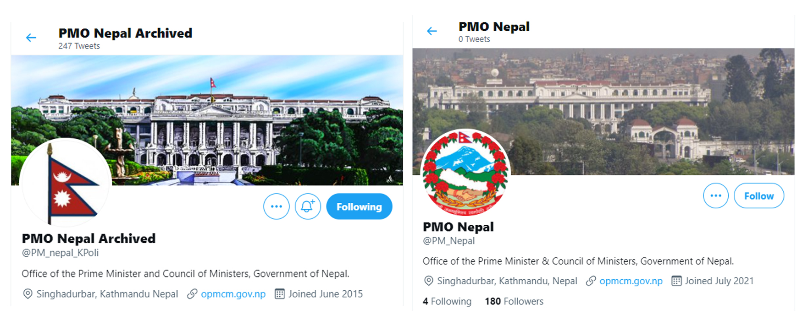Open more options on PMO Nepal Archived
The image size is (797, 320).
[x=277, y=206]
